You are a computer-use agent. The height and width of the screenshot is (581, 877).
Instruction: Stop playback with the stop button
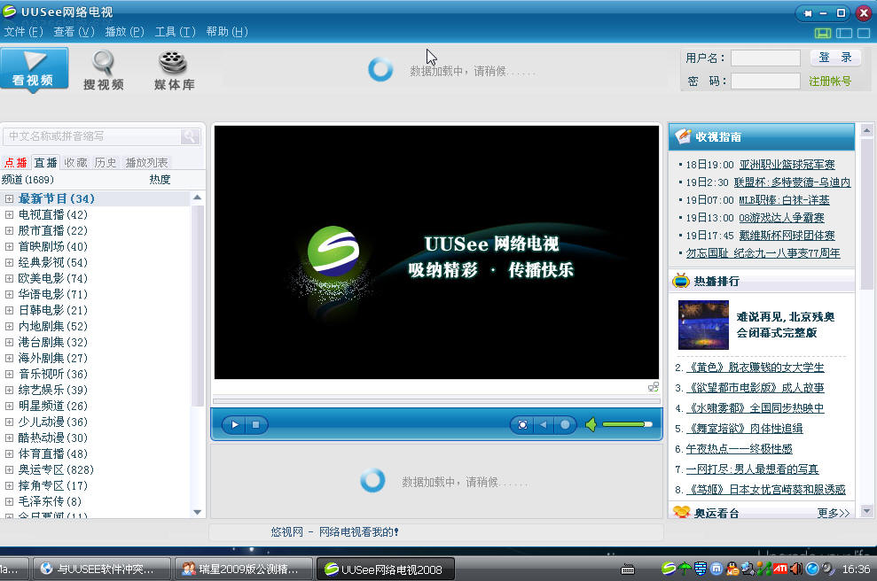click(x=255, y=424)
